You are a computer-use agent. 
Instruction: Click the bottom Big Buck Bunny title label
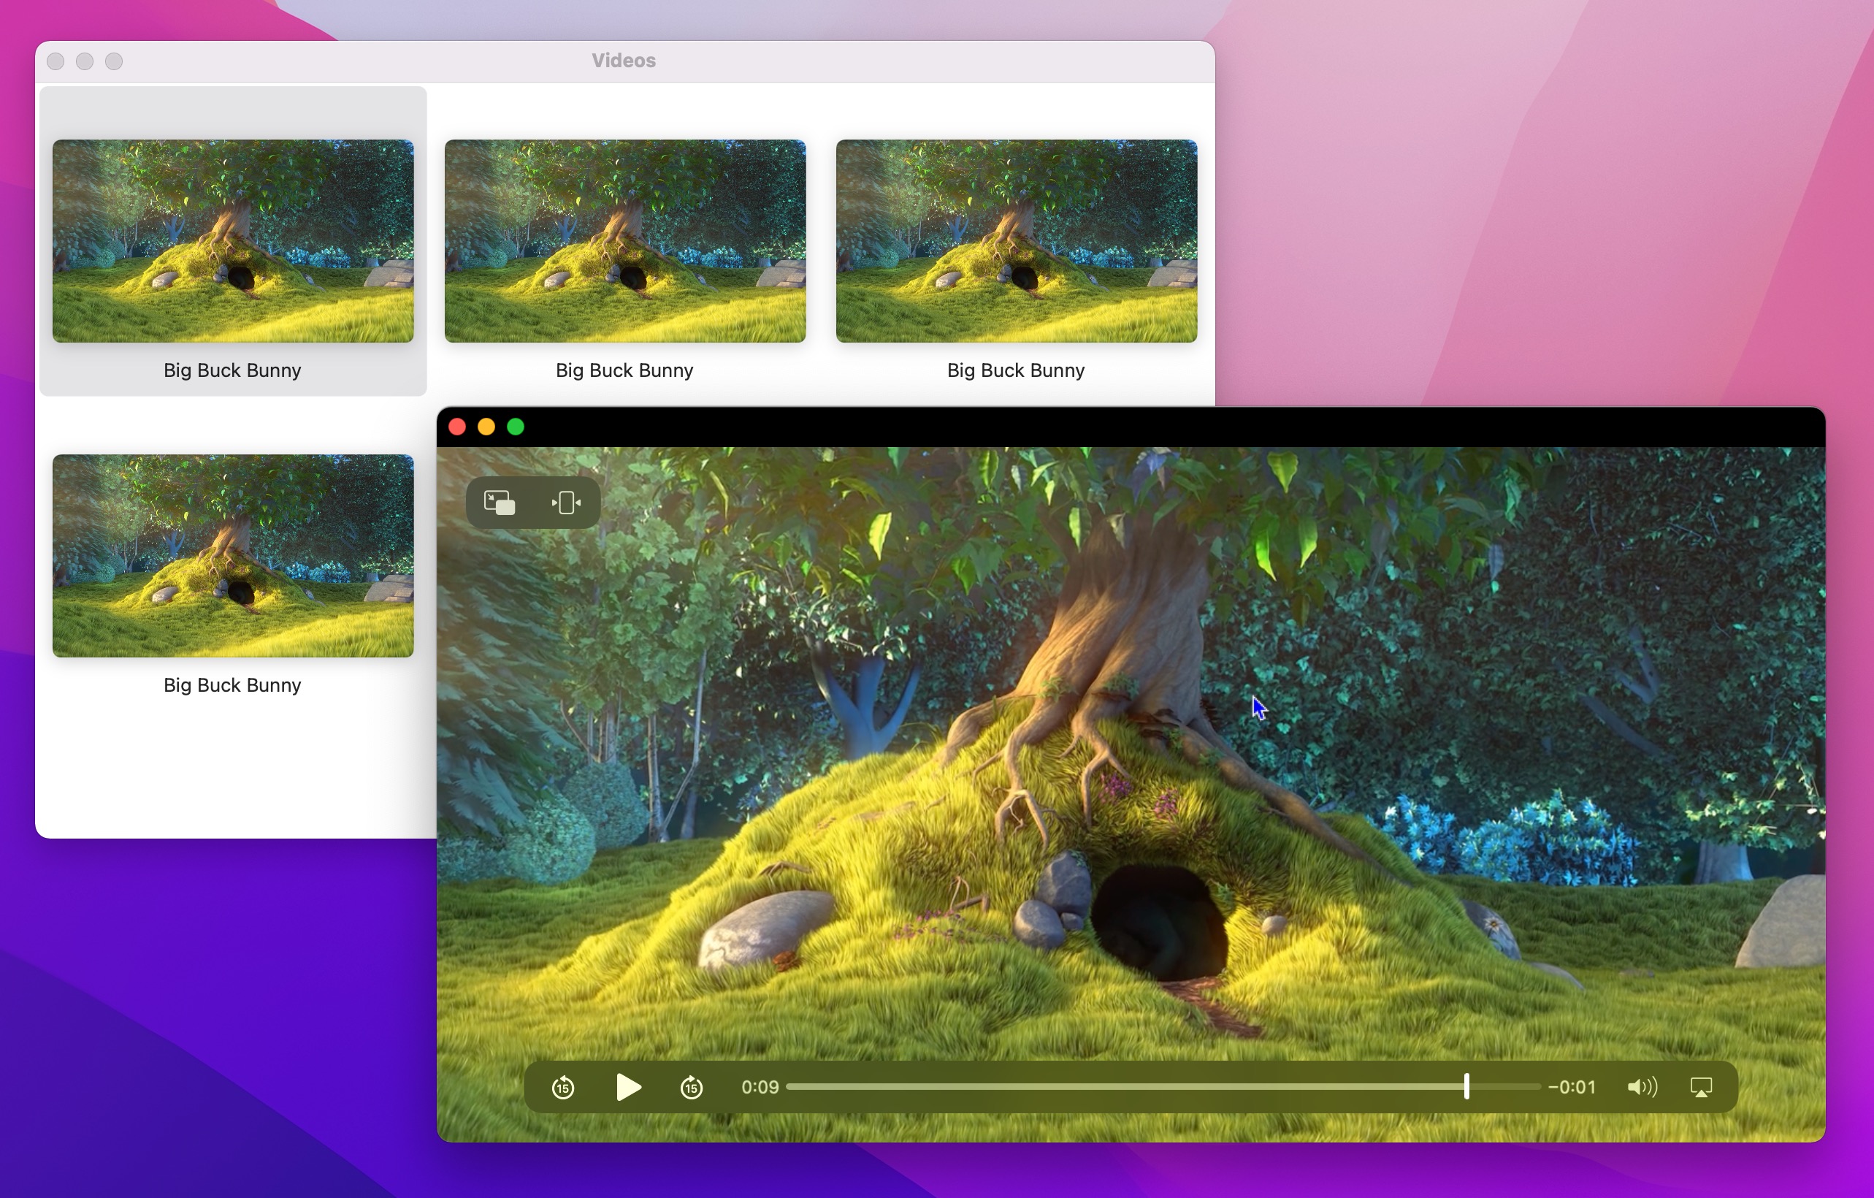click(x=232, y=685)
